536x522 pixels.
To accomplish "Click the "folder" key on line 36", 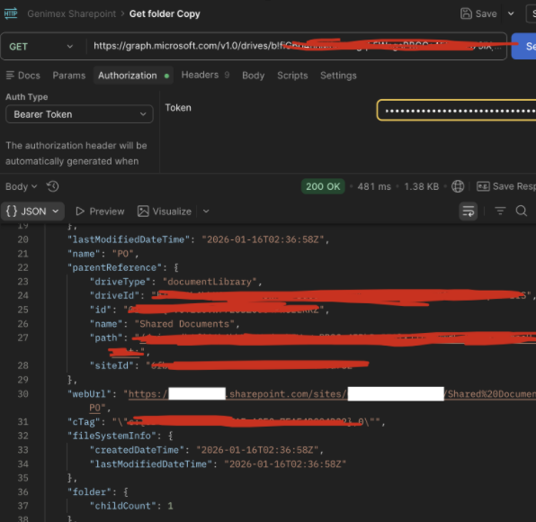I will (x=89, y=492).
